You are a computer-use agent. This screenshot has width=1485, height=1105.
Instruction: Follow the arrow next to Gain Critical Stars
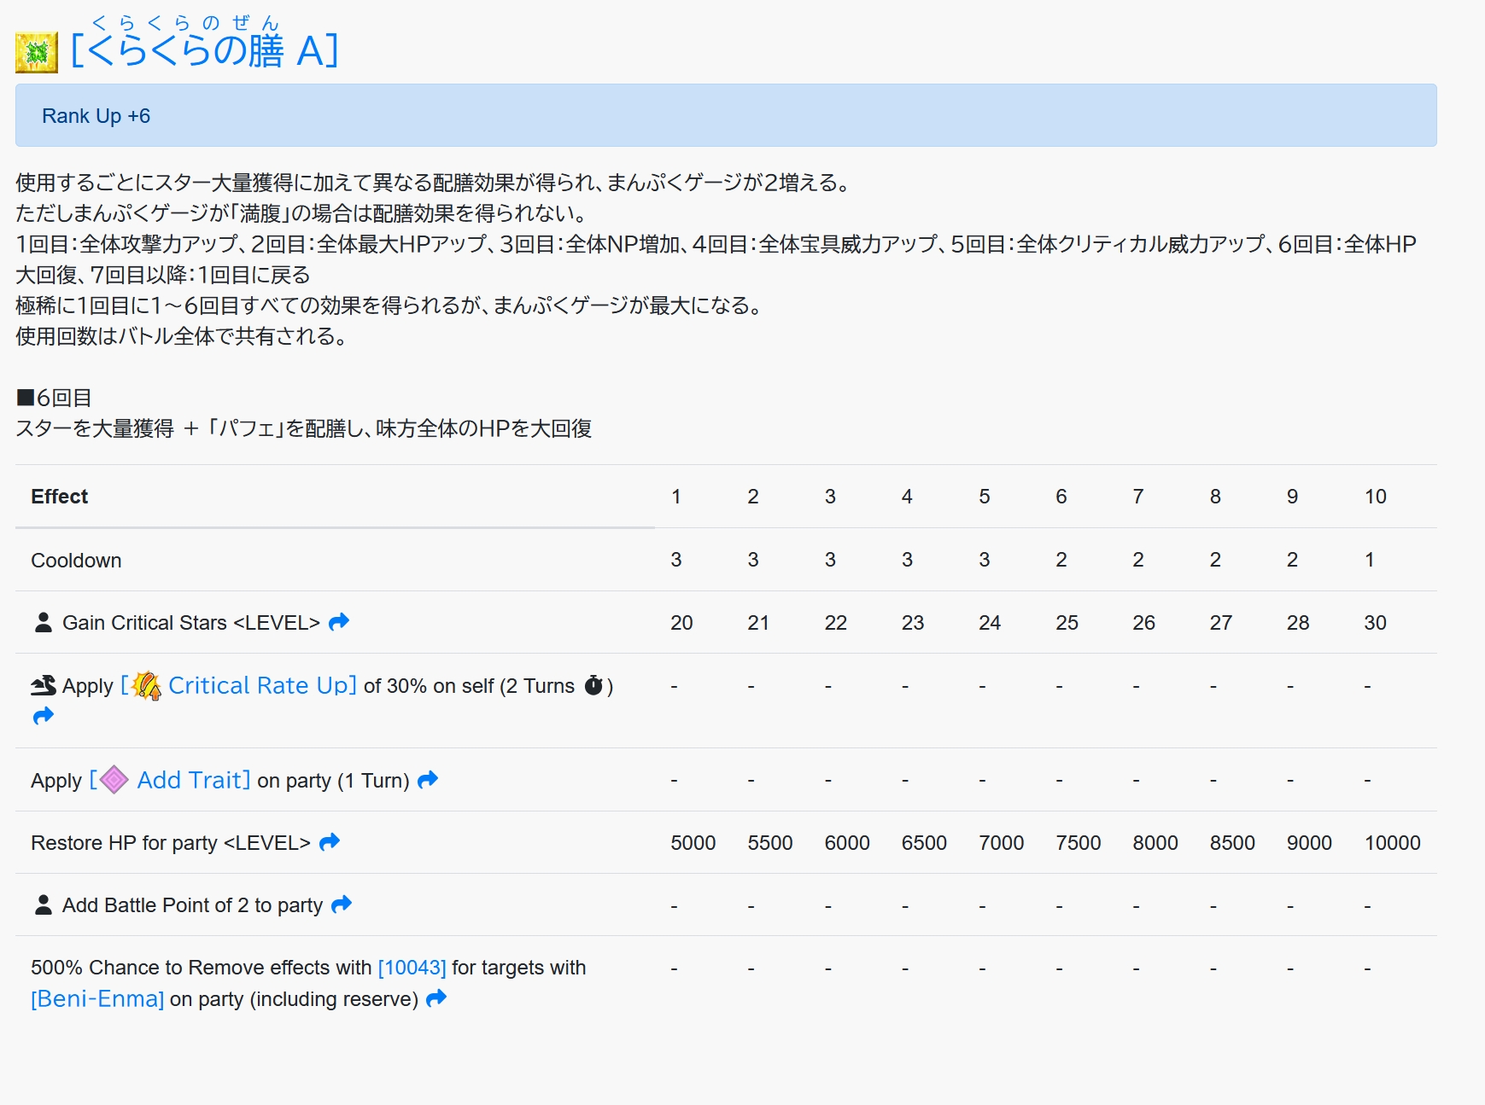tap(339, 622)
